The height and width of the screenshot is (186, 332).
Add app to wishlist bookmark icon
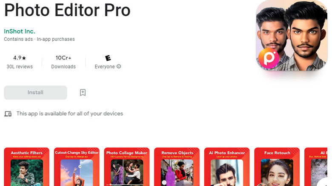coord(83,93)
